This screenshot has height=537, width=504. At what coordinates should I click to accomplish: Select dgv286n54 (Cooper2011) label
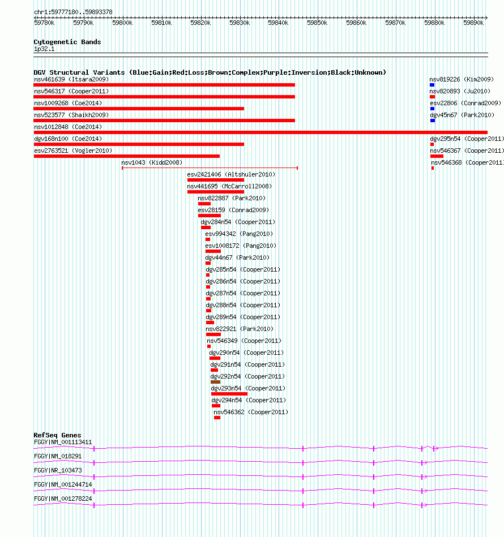[243, 281]
